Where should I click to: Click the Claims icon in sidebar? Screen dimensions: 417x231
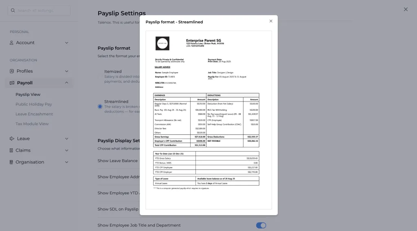click(x=12, y=150)
